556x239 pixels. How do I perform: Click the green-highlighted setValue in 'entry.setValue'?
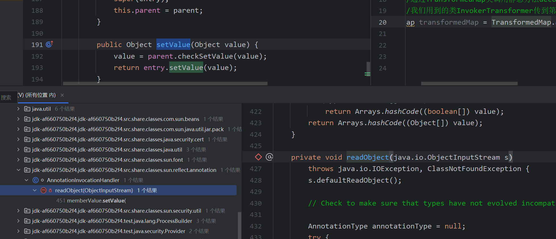pyautogui.click(x=186, y=67)
